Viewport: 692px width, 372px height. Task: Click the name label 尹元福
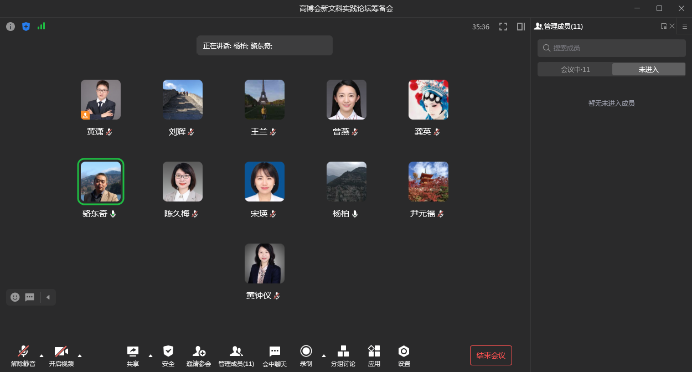(x=422, y=214)
